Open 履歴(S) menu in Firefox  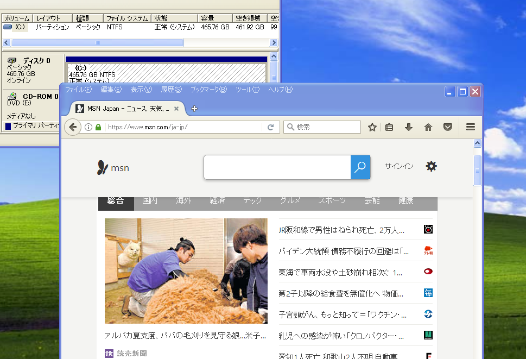(x=172, y=90)
